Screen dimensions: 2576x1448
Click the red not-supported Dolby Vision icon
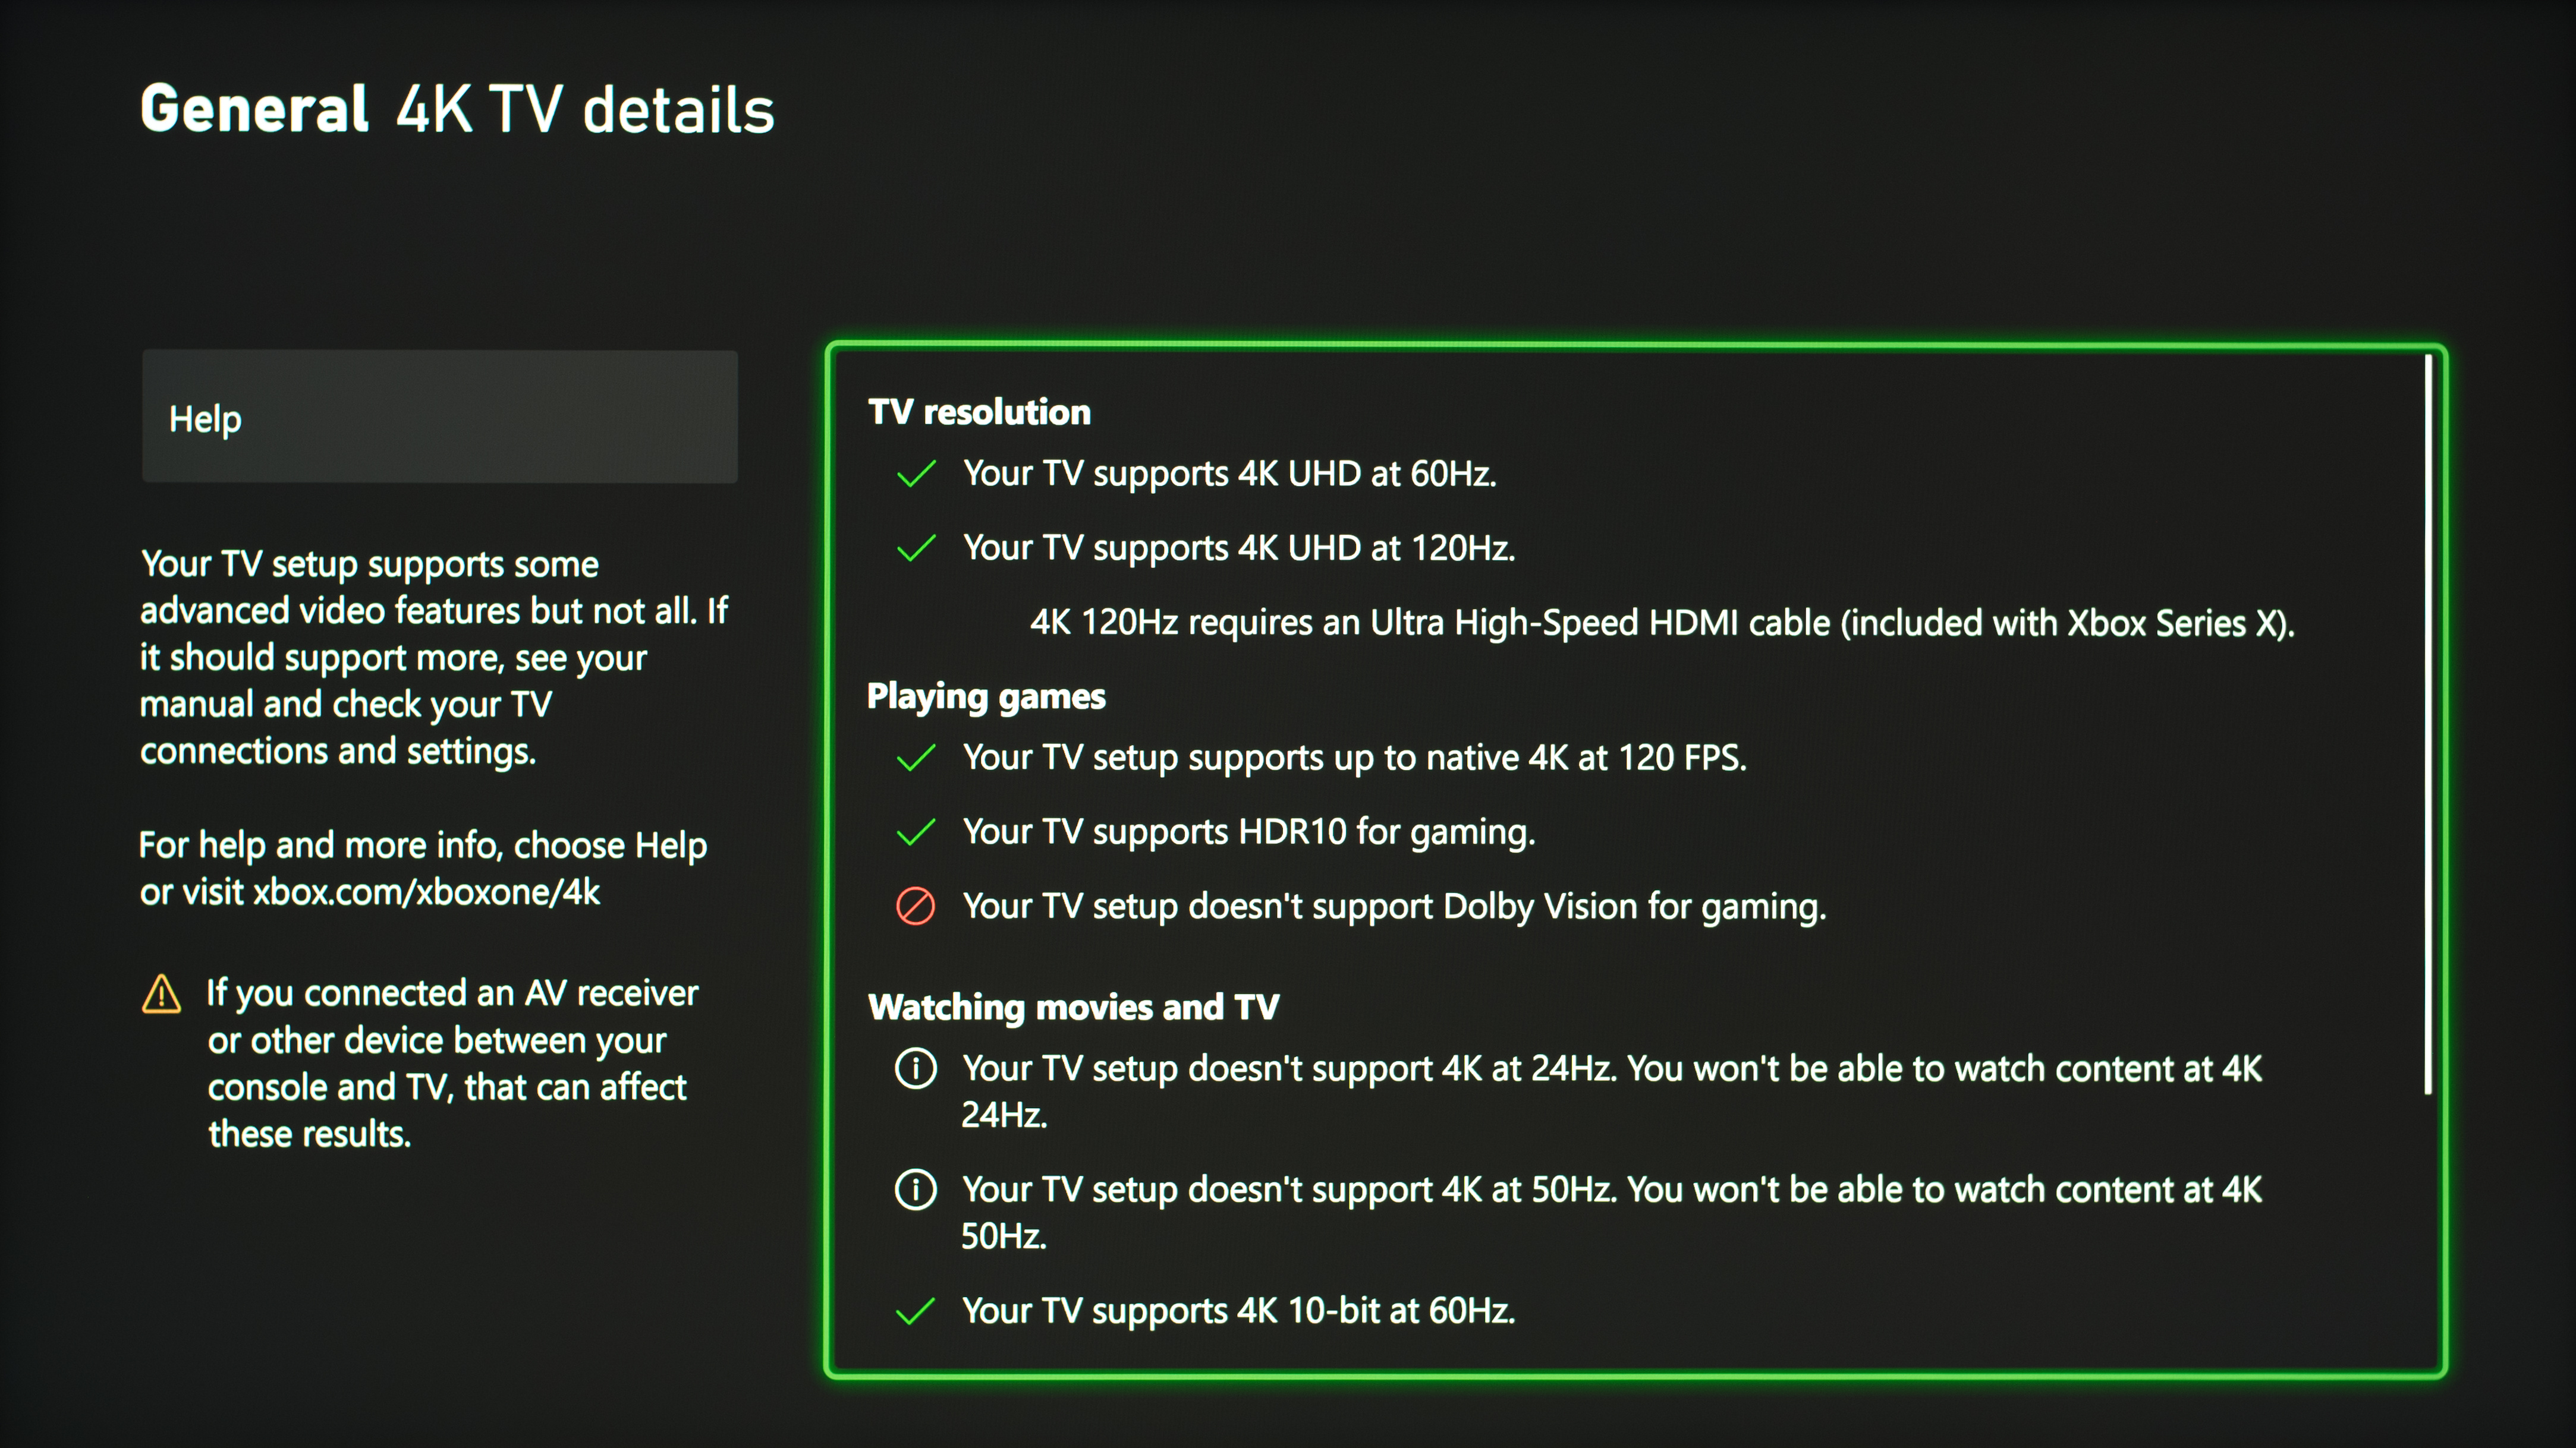click(916, 906)
